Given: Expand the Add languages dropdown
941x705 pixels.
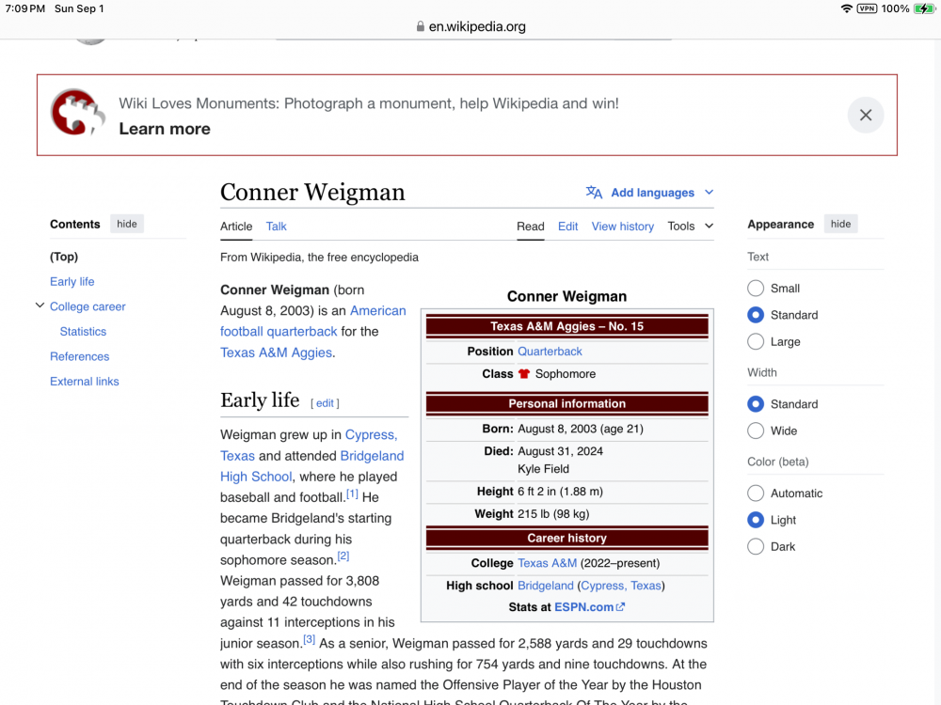Looking at the screenshot, I should (709, 193).
